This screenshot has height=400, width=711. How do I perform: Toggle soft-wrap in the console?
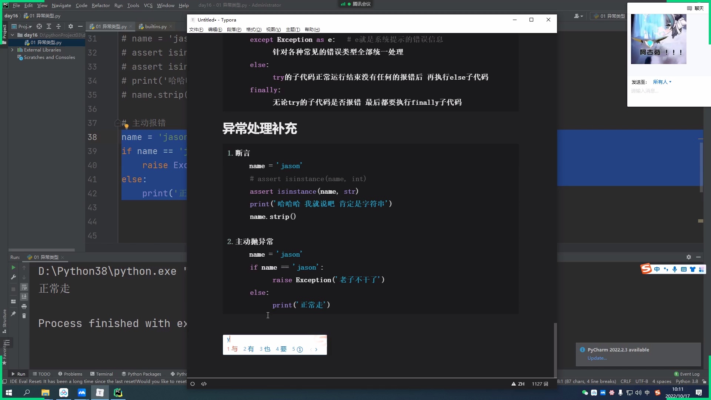(24, 287)
